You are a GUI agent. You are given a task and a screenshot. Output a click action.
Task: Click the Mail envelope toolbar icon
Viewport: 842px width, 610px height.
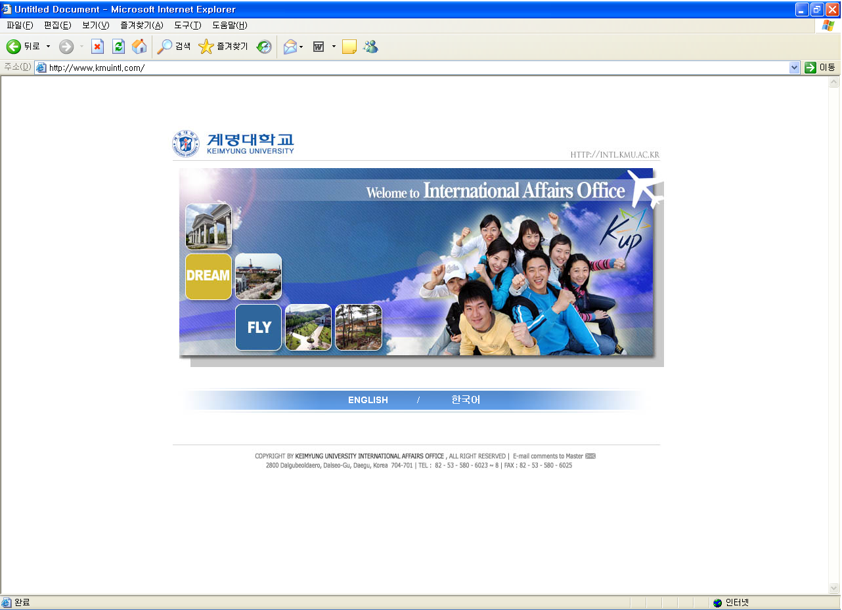290,47
